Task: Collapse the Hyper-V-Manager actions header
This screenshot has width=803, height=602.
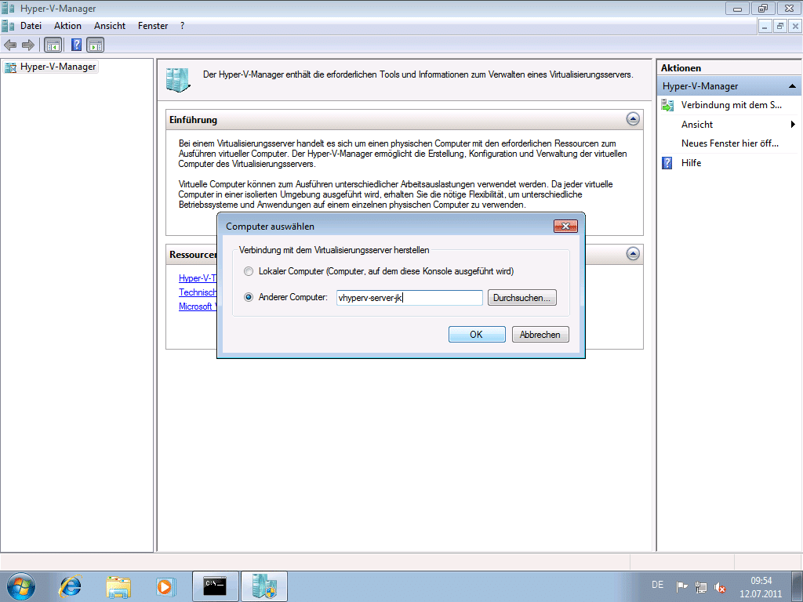Action: [x=792, y=86]
